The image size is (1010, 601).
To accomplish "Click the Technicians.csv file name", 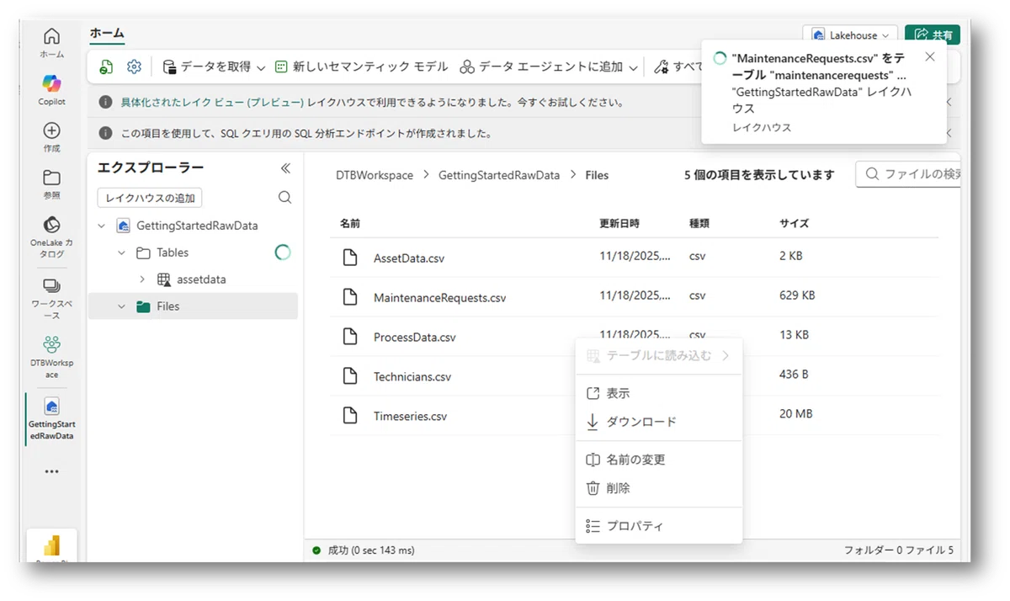I will 412,377.
